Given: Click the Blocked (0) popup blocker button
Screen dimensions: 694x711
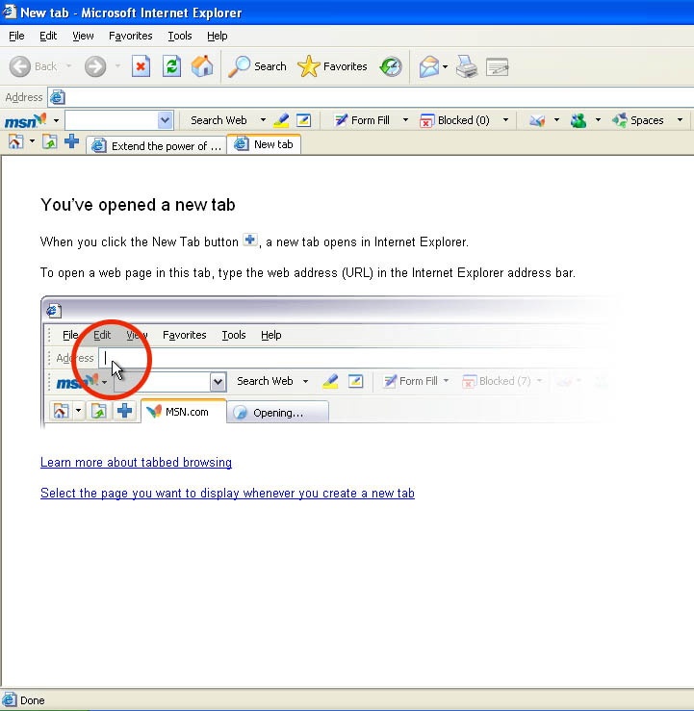Looking at the screenshot, I should [454, 120].
